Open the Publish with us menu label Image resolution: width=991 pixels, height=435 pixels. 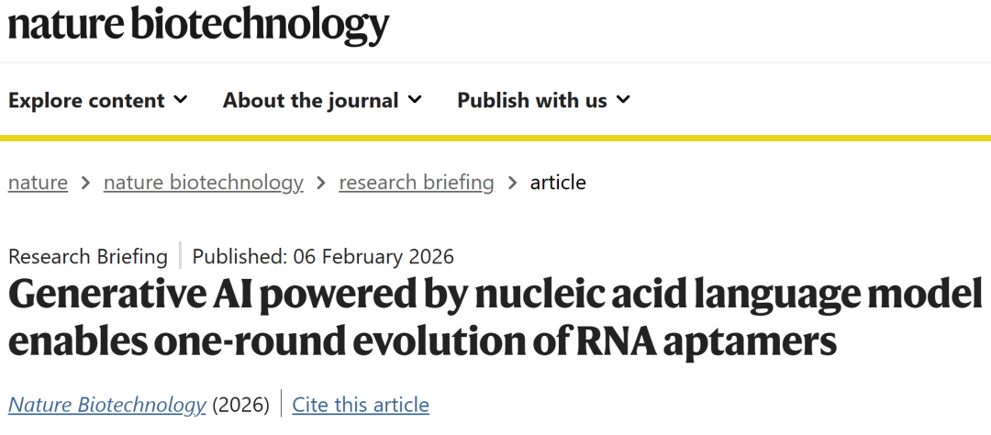pyautogui.click(x=532, y=100)
